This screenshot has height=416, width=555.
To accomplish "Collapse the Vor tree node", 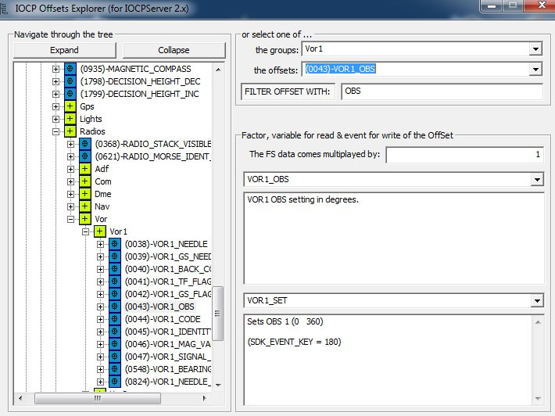I will pos(71,219).
